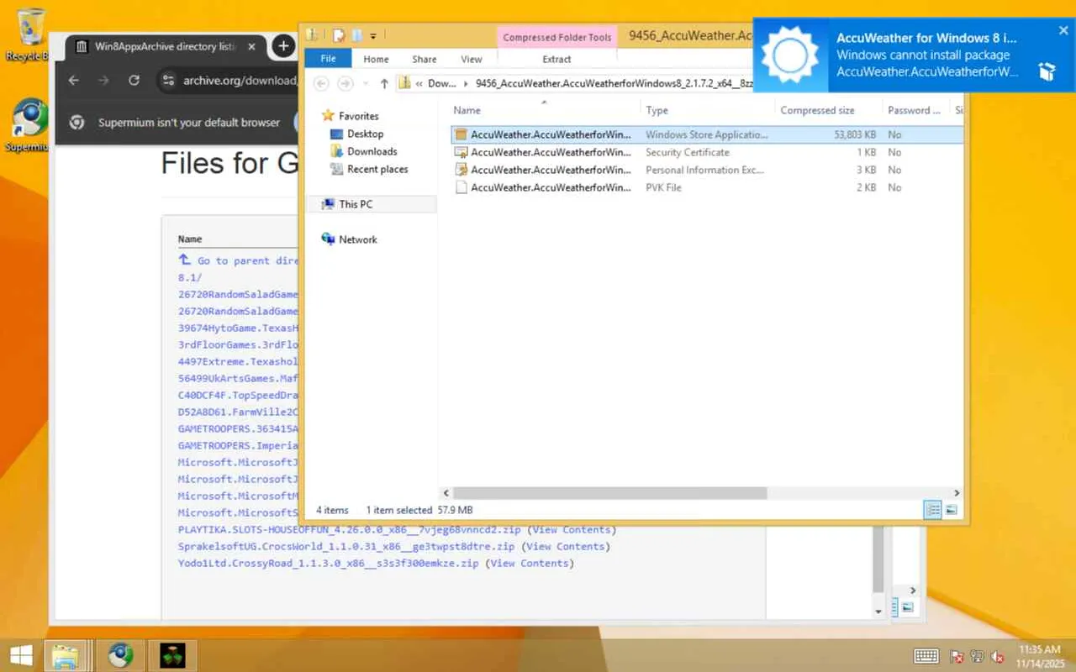Click View Contents for Yodo1Ltd.CrossyRoad

tap(530, 563)
